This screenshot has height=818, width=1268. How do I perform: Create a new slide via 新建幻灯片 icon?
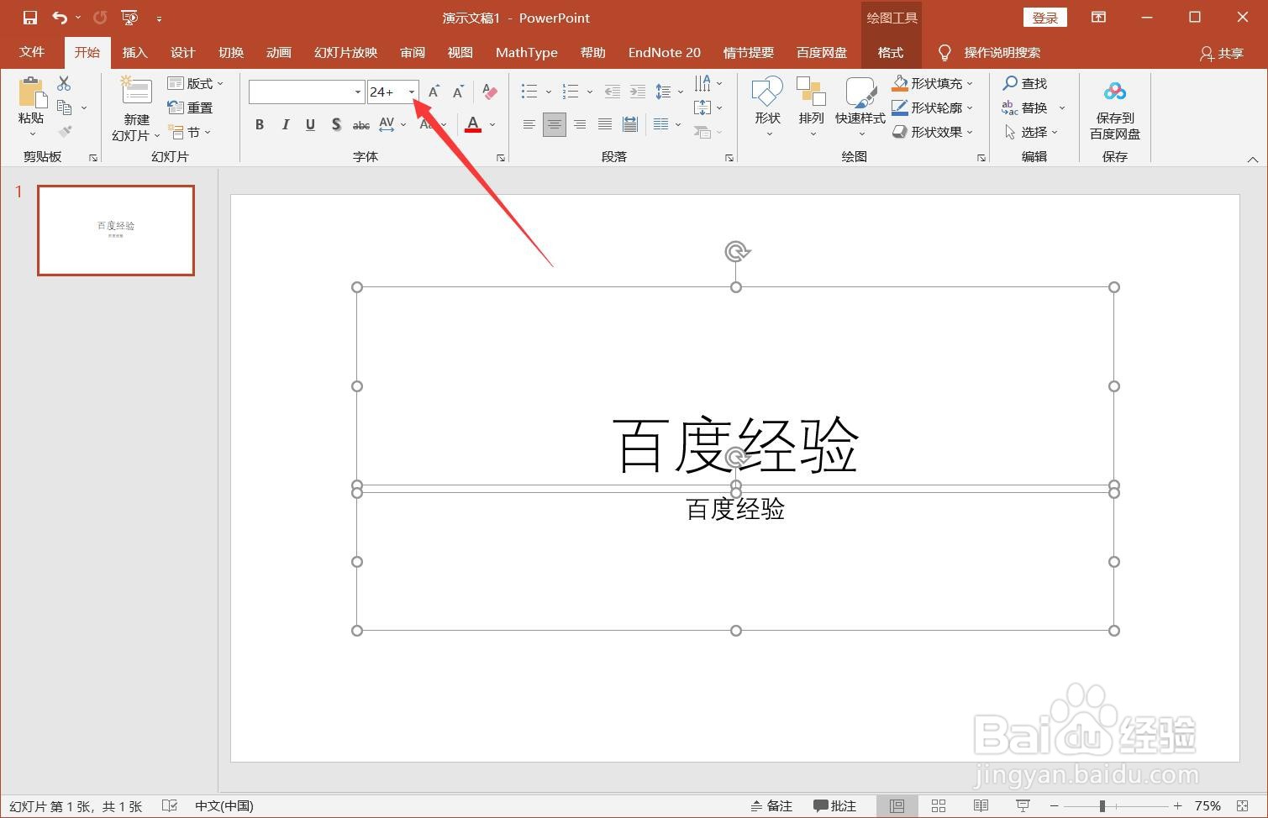[136, 92]
